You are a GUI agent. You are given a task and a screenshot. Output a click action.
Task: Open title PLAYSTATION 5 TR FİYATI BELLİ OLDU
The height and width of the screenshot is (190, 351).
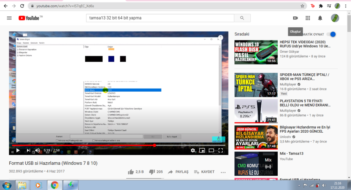(x=305, y=103)
